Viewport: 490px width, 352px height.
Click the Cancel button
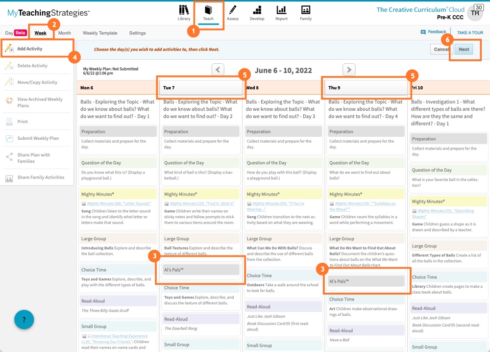(441, 50)
